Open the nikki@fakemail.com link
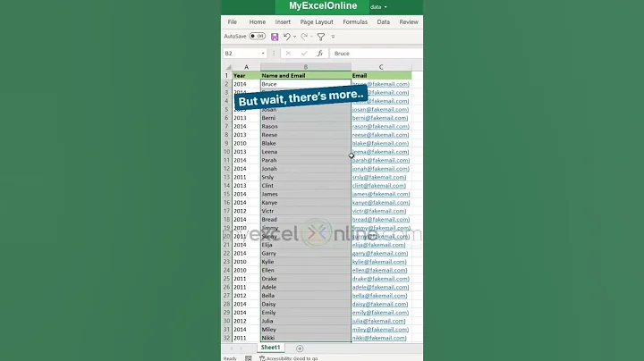 [379, 338]
